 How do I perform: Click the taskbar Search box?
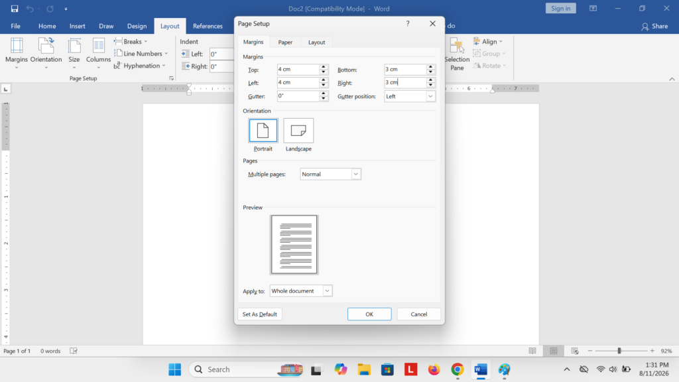pos(247,369)
